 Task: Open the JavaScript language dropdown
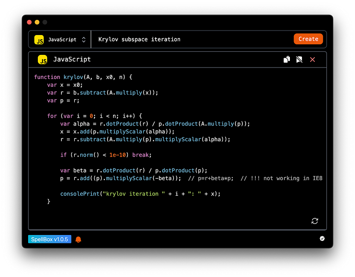click(x=60, y=40)
